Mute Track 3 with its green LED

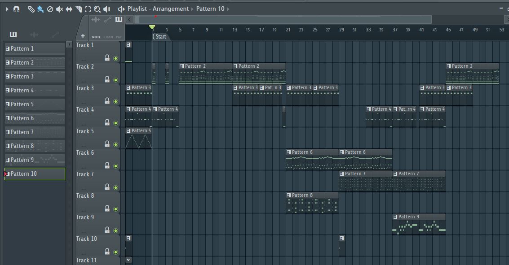coord(115,102)
